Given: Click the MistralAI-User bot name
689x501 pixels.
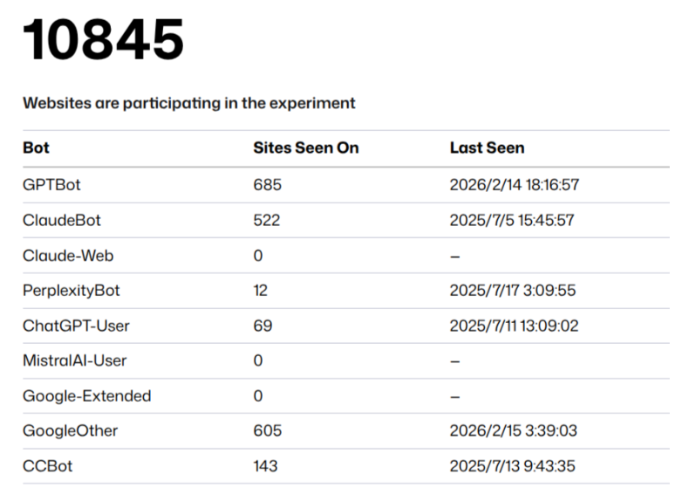Looking at the screenshot, I should click(x=74, y=360).
